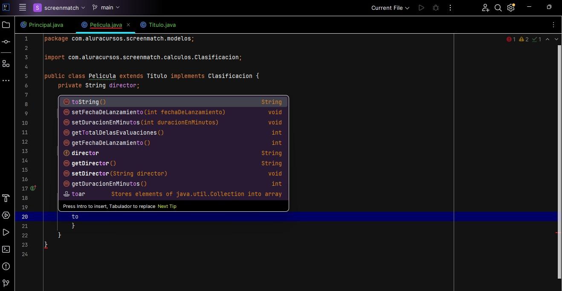Minimize the IDE window

529,7
